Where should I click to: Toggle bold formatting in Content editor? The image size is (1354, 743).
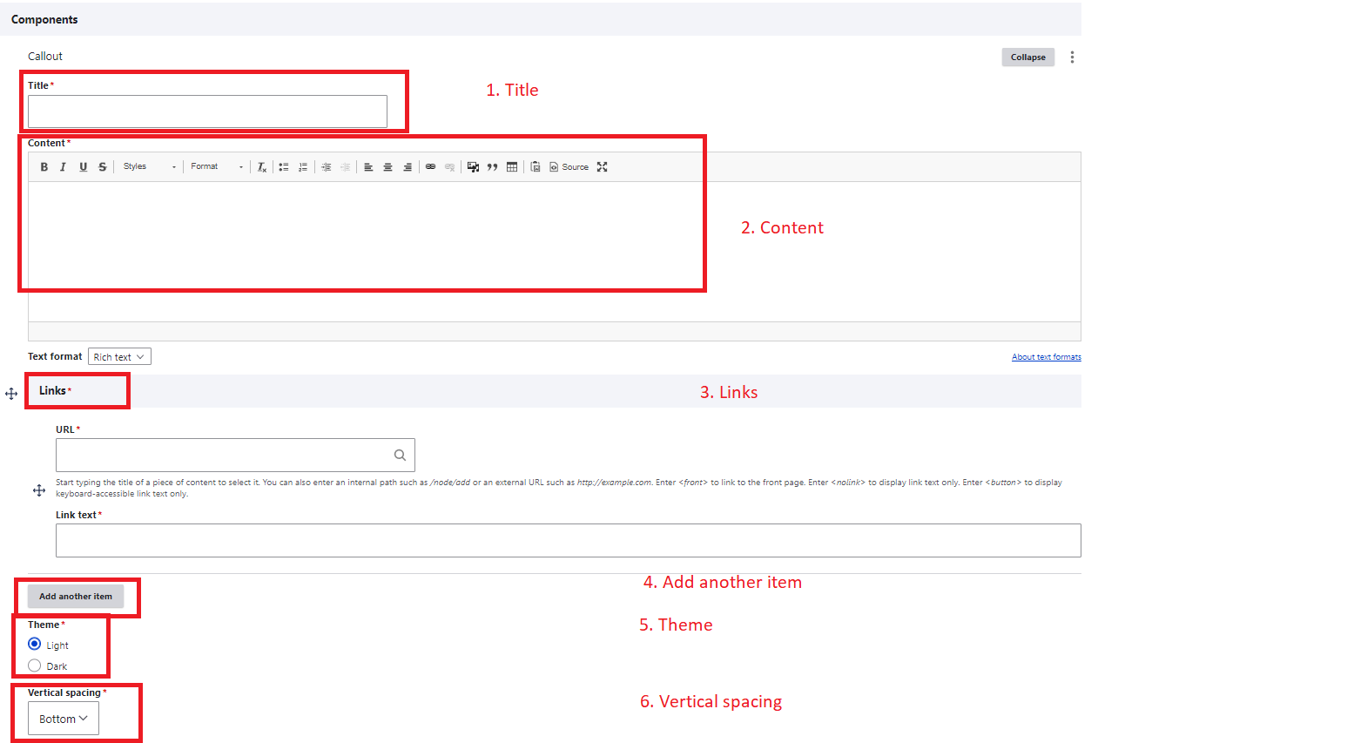[44, 167]
